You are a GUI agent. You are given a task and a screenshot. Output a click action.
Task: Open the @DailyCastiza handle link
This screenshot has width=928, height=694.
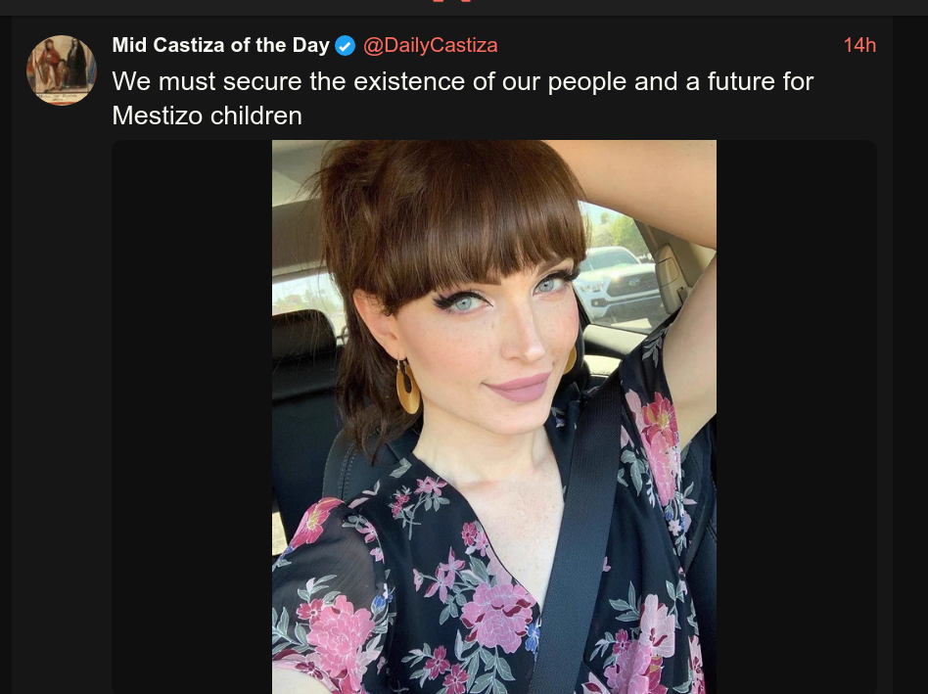click(431, 46)
